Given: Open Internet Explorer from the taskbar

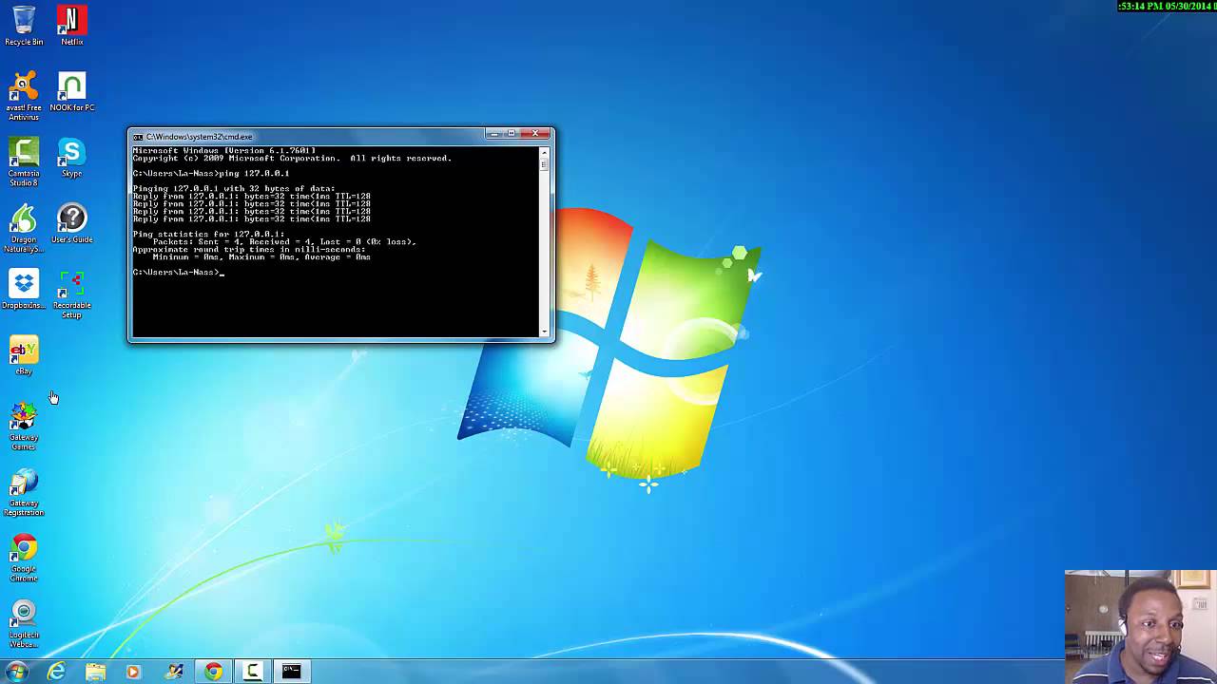Looking at the screenshot, I should [56, 672].
